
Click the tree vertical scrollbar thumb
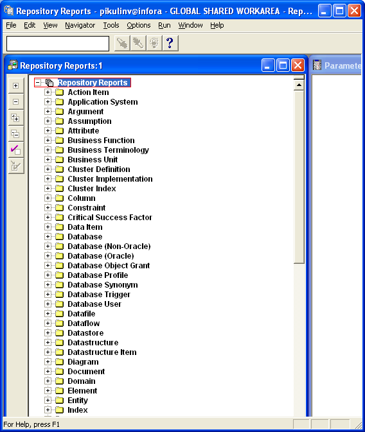pos(299,177)
